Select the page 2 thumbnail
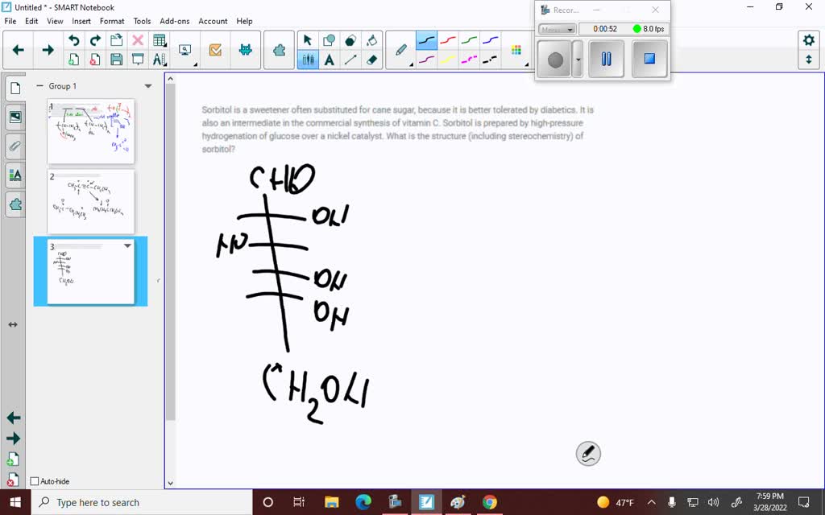This screenshot has width=825, height=515. pos(90,201)
